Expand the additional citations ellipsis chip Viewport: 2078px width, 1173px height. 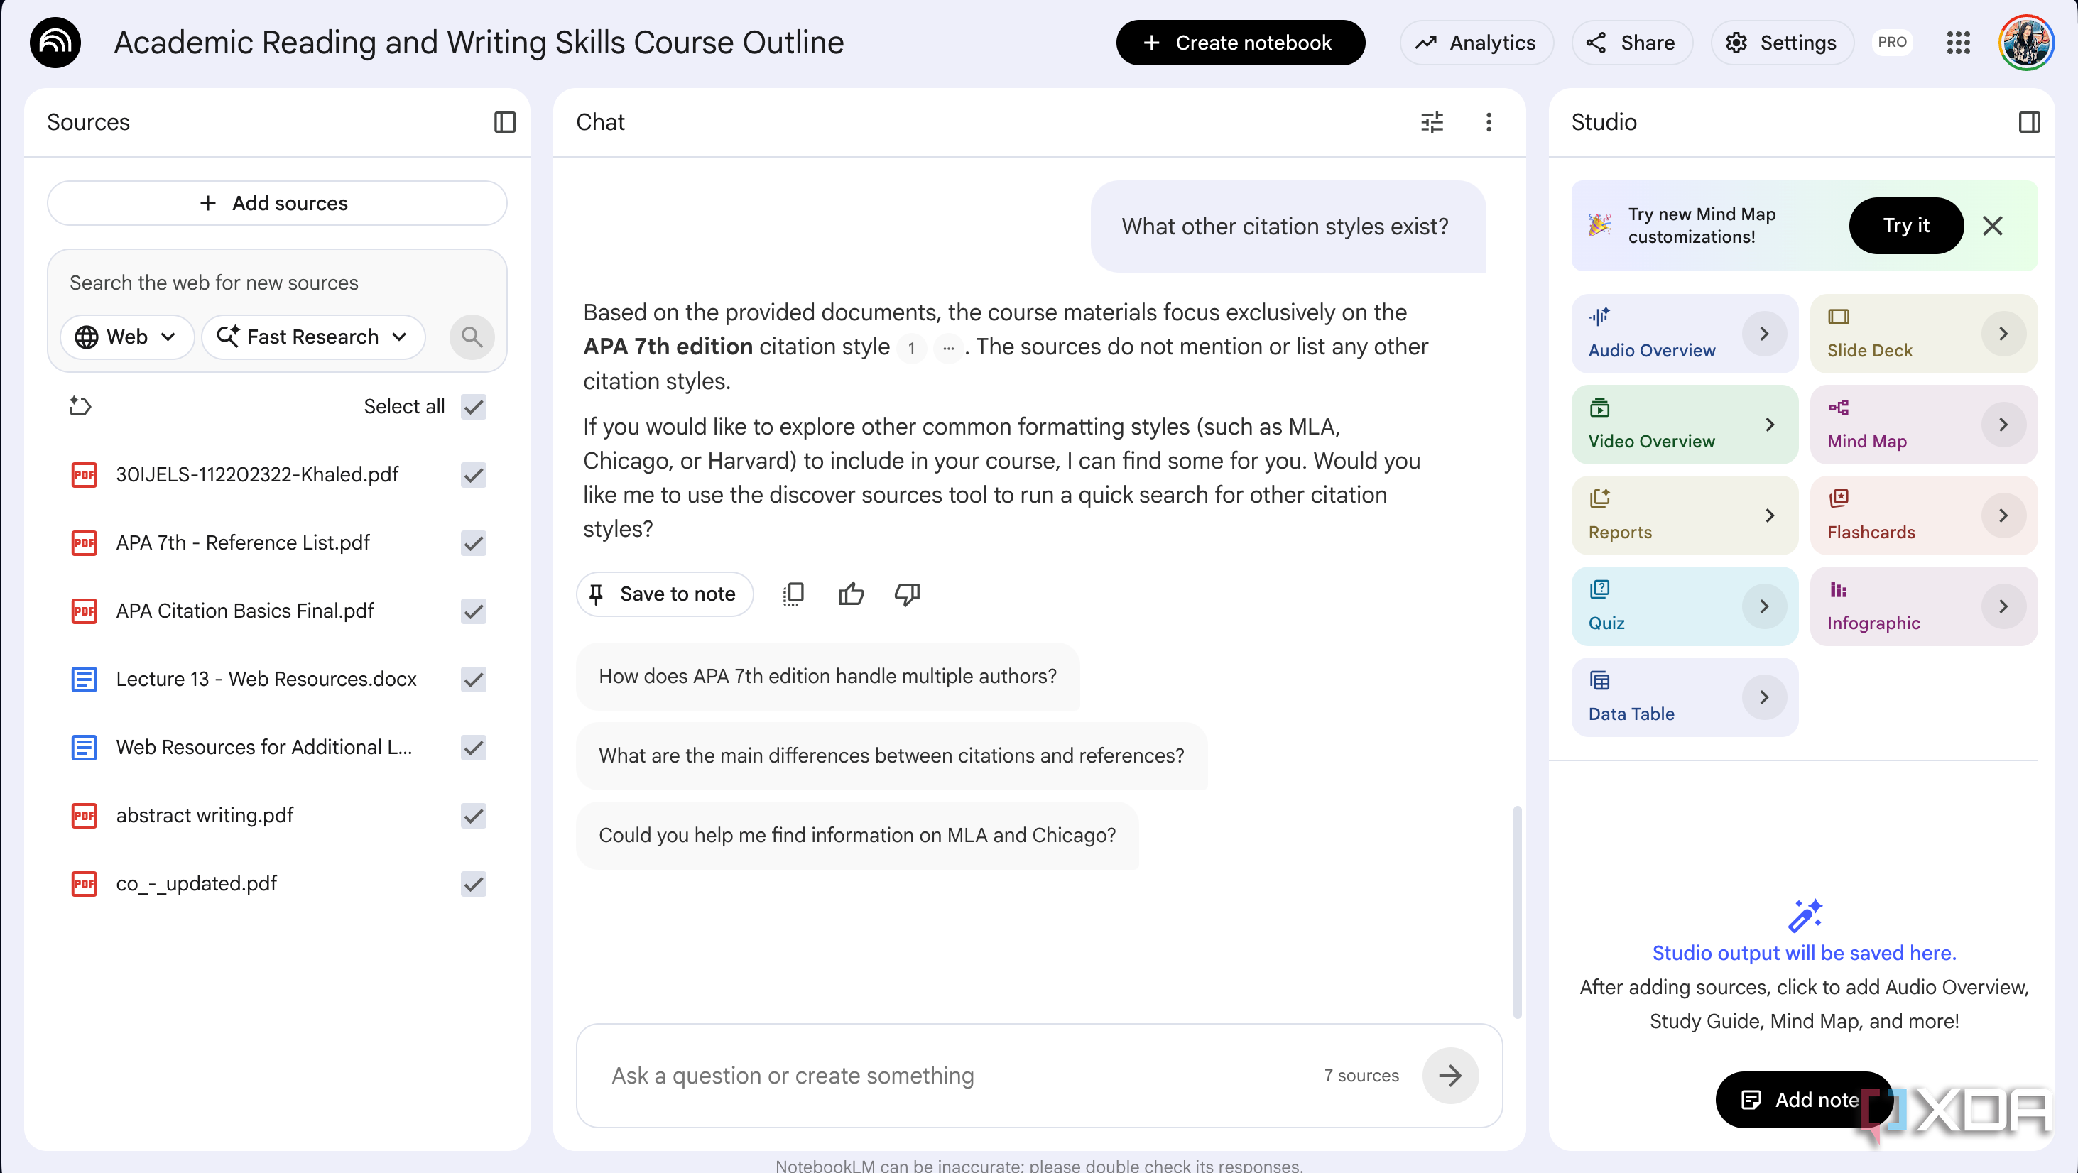click(948, 348)
